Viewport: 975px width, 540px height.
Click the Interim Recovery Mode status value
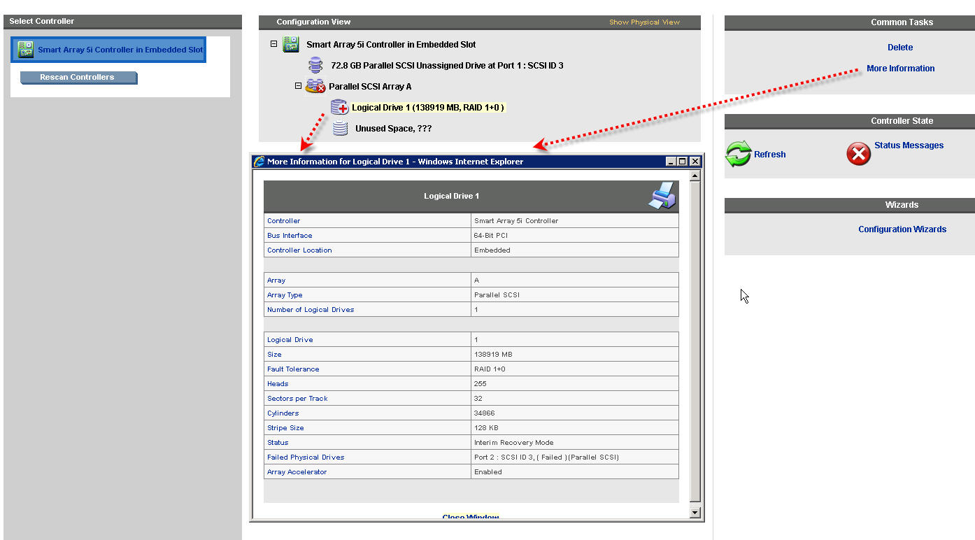[x=513, y=443]
